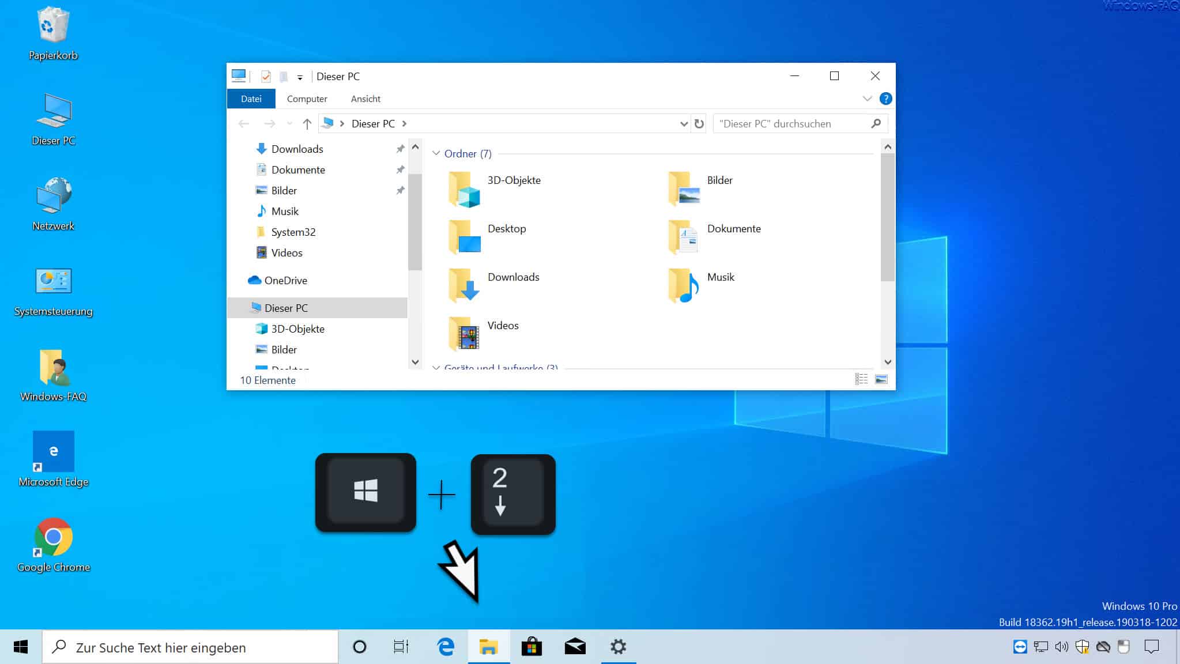The height and width of the screenshot is (664, 1180).
Task: Click the Computer ribbon menu
Action: tap(306, 98)
